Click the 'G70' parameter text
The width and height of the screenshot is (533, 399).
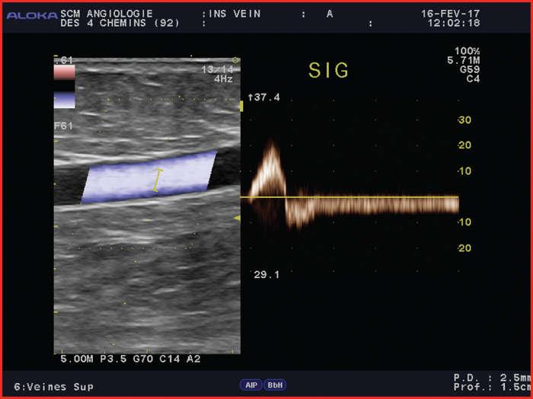pyautogui.click(x=143, y=359)
